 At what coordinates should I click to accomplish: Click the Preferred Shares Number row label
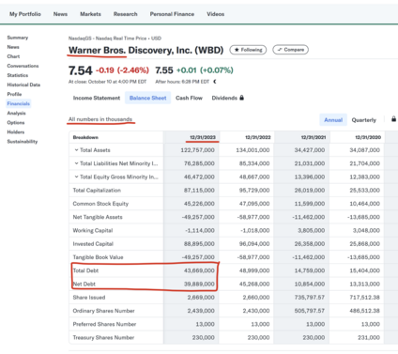(x=104, y=324)
